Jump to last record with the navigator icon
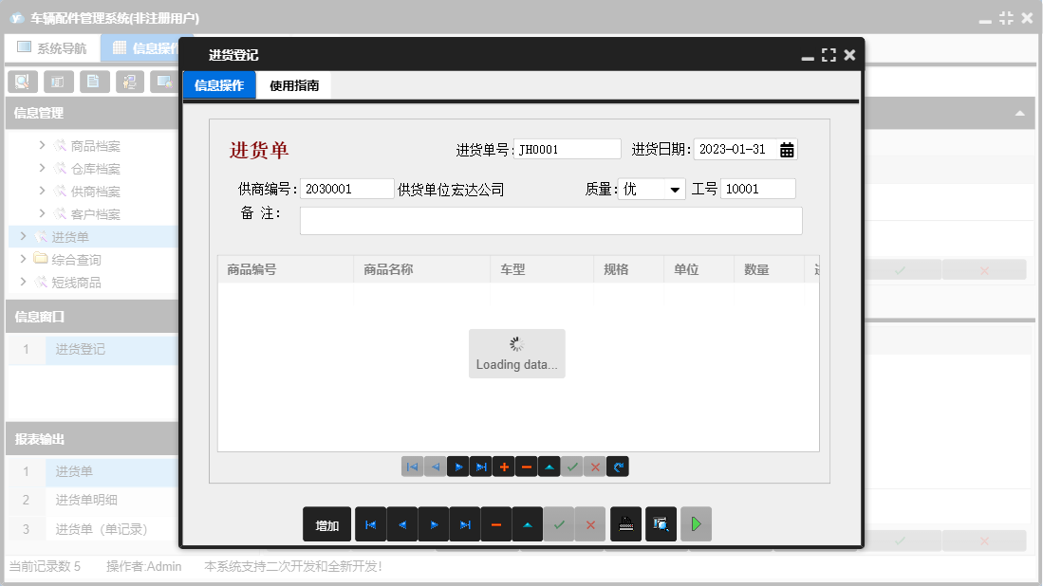 pos(480,467)
